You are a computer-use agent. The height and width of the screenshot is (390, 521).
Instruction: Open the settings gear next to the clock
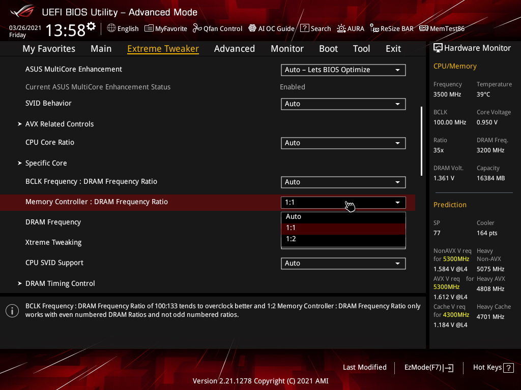(91, 26)
